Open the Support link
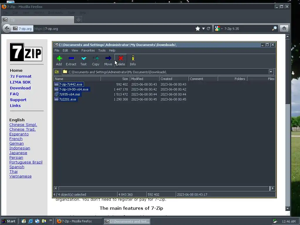 (x=18, y=100)
